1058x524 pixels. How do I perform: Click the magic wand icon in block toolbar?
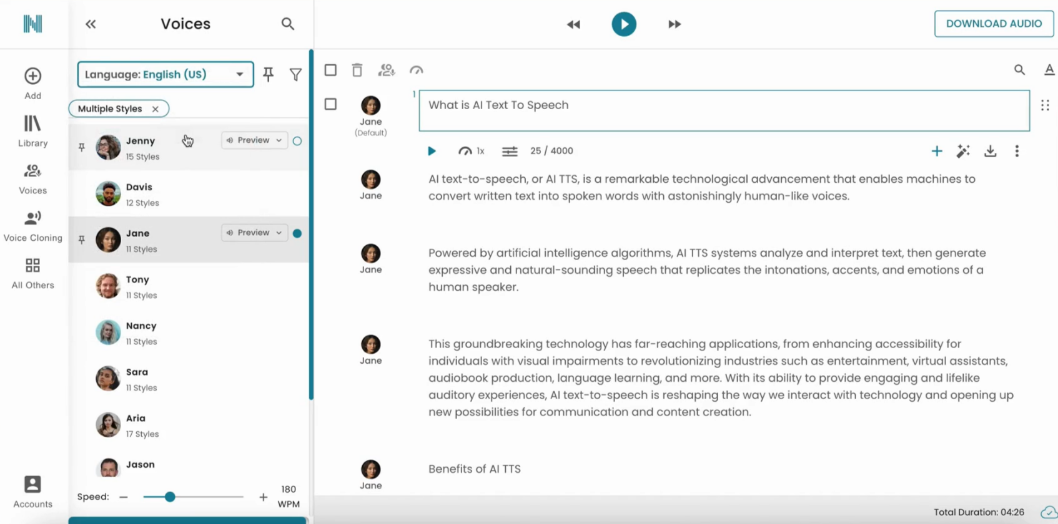tap(963, 151)
